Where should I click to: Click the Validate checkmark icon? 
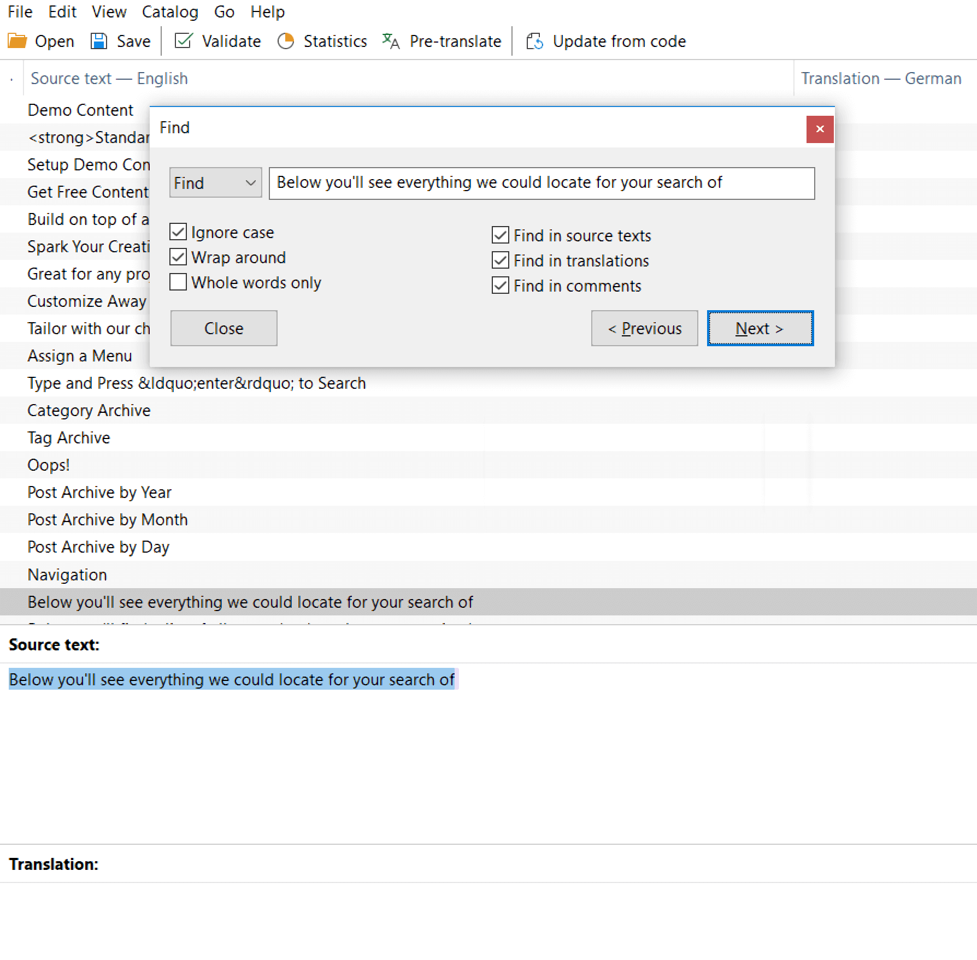coord(184,41)
